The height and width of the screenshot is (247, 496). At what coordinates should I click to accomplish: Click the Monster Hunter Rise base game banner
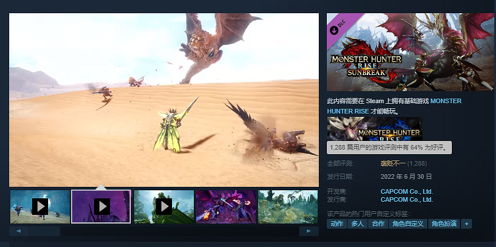pos(375,129)
